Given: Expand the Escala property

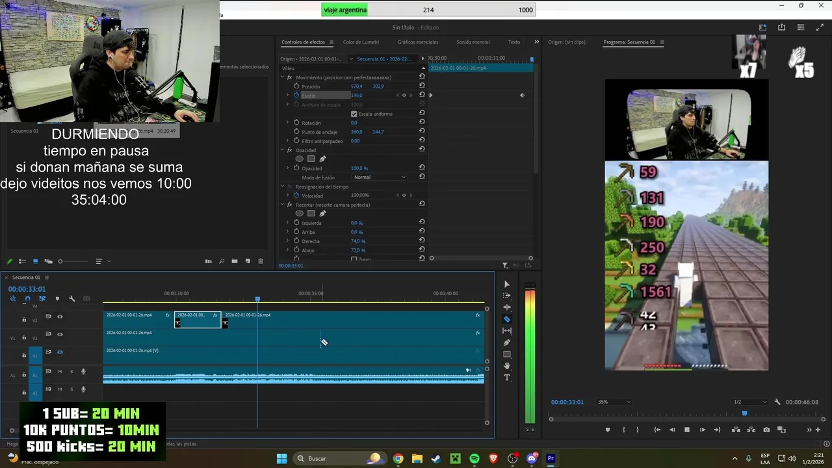Looking at the screenshot, I should pyautogui.click(x=288, y=95).
